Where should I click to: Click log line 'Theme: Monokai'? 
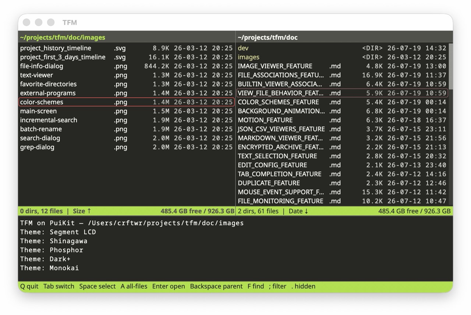49,268
